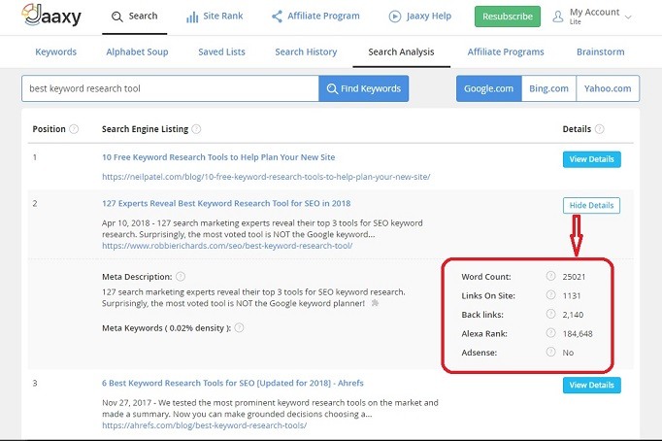Image resolution: width=662 pixels, height=441 pixels.
Task: Click the magnifier icon beside Search in the top nav
Action: 116,17
